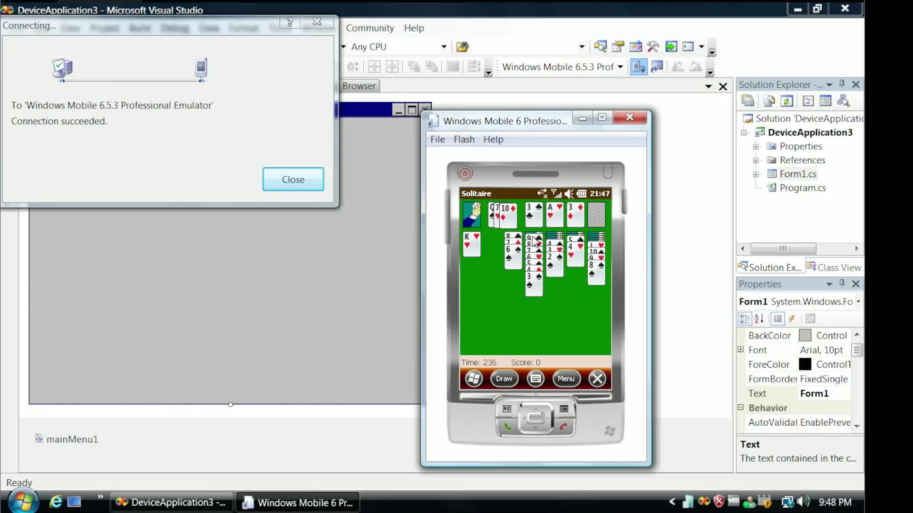Click the Solution Explorer Properties icon
The image size is (913, 513).
pos(748,101)
